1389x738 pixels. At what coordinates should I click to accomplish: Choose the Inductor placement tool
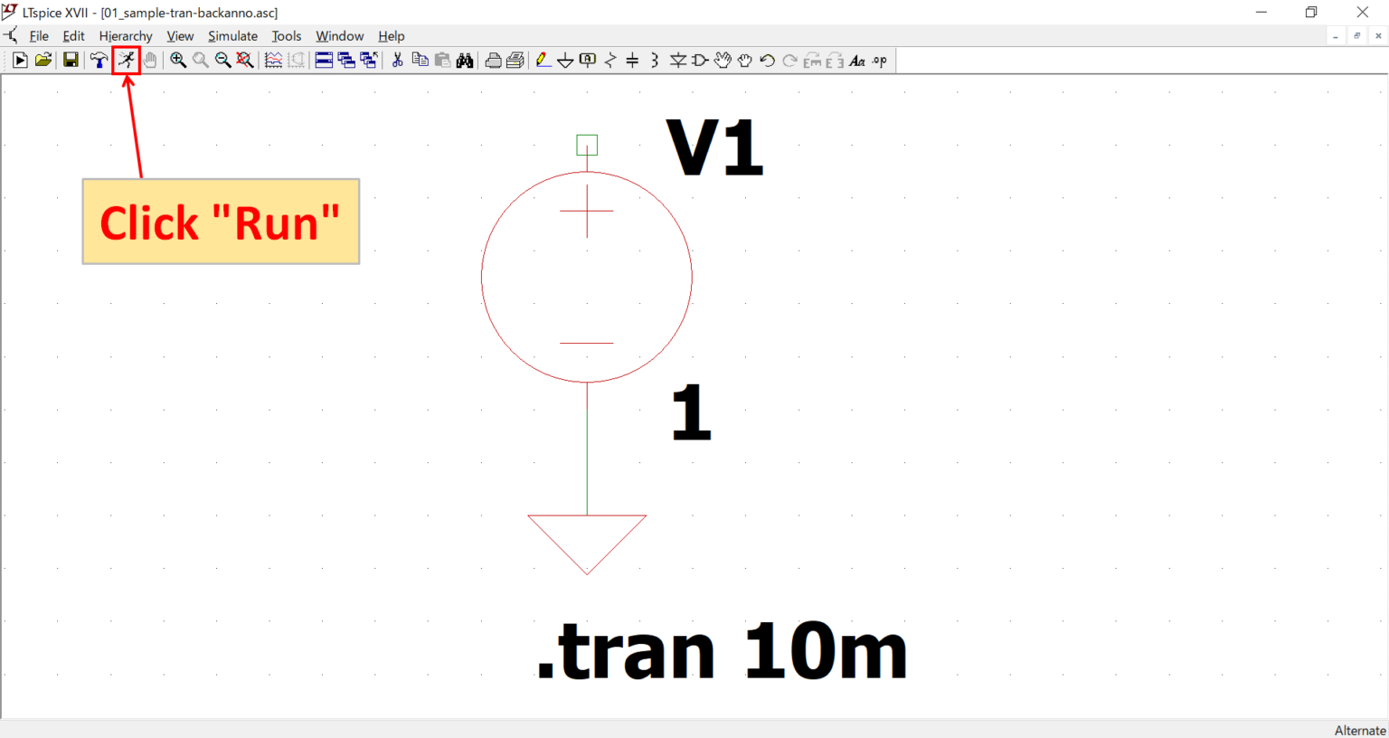(654, 60)
